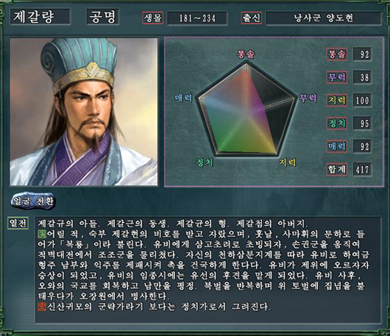
Task: Click the Zhuge Liang portrait image
Action: point(84,112)
